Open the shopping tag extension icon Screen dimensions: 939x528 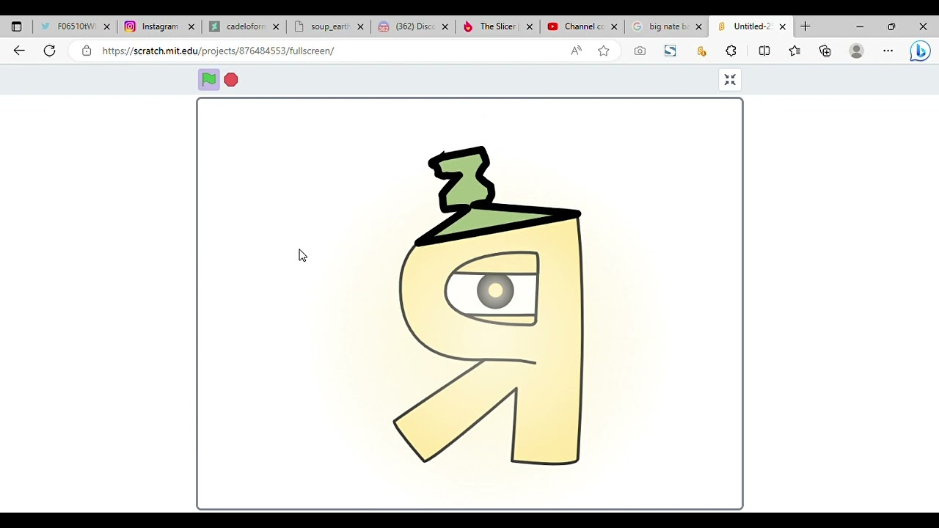click(701, 51)
